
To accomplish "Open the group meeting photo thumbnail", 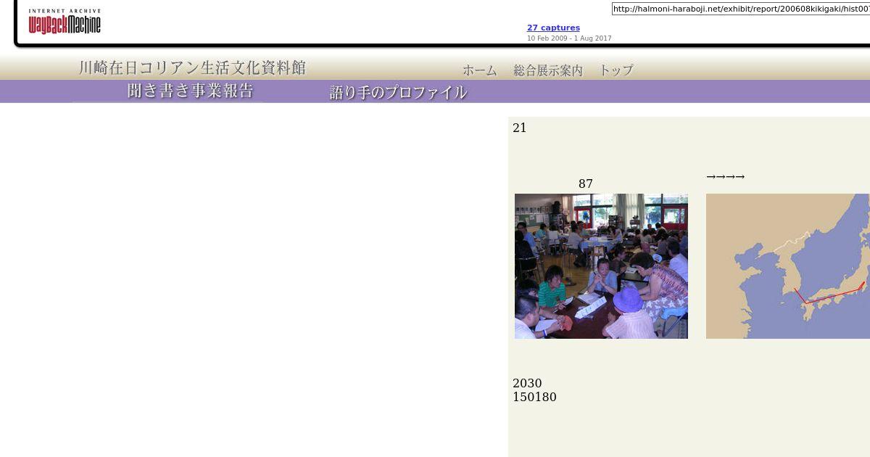I will point(601,266).
